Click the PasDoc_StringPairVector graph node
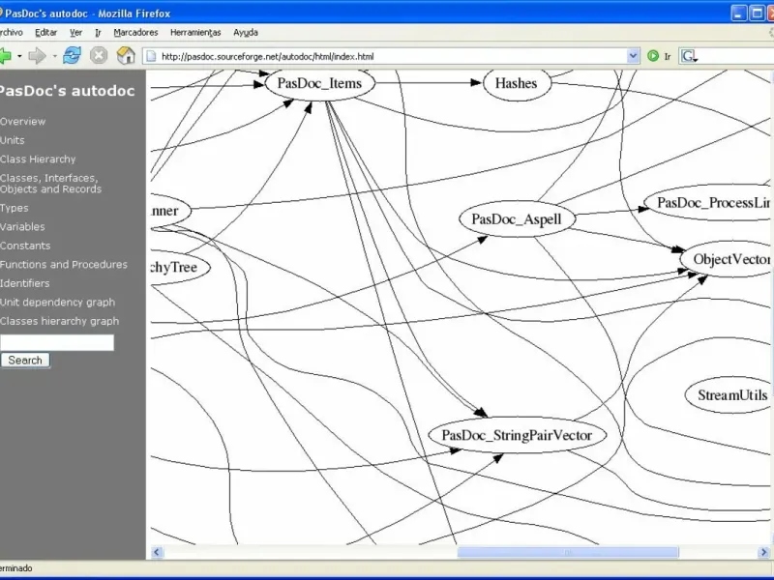Screen dimensions: 774x580 point(517,435)
